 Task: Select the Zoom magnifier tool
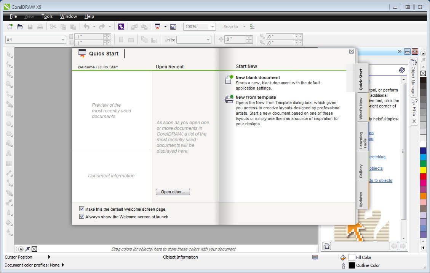(9, 84)
